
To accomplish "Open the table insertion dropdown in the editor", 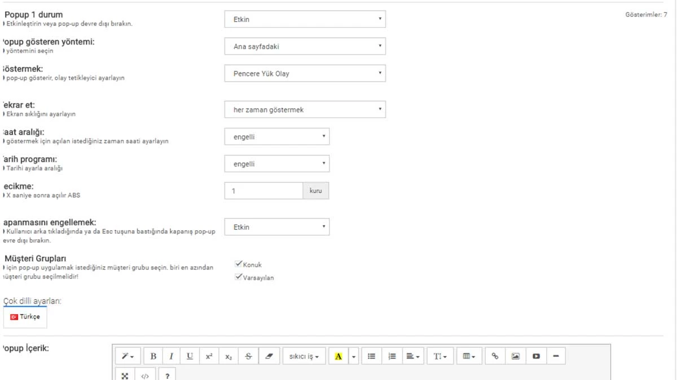I will [467, 355].
